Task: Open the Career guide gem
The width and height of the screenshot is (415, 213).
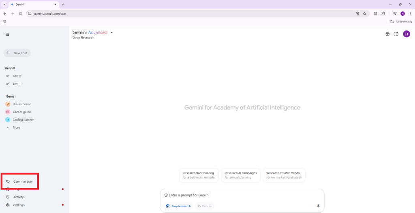Action: 18,112
